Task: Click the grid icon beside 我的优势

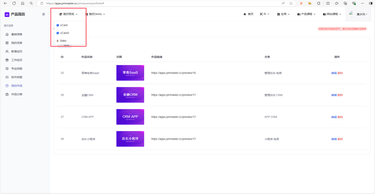Action: [x=7, y=43]
